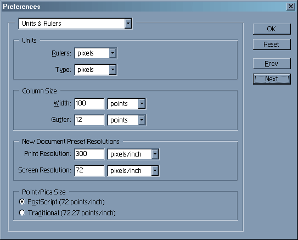The image size is (298, 240).
Task: Click the Screen Resolution input field
Action: pyautogui.click(x=89, y=171)
